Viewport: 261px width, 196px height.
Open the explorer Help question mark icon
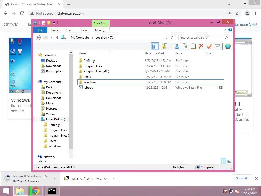[230, 30]
